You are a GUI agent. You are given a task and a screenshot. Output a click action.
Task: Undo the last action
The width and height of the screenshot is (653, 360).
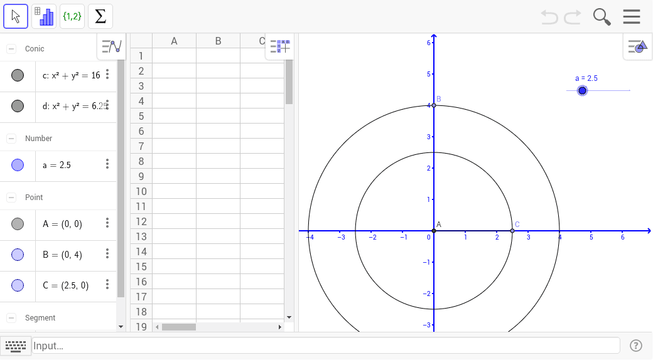(x=549, y=17)
